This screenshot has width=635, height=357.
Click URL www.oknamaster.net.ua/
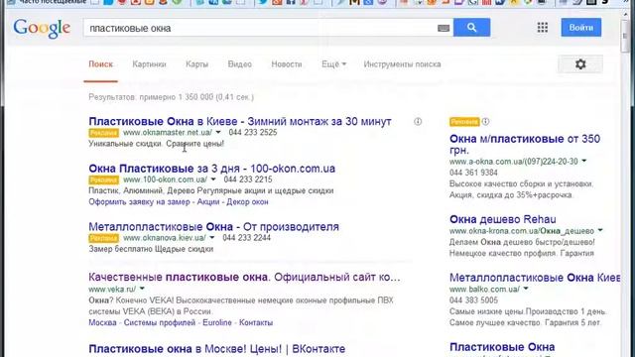pyautogui.click(x=168, y=132)
